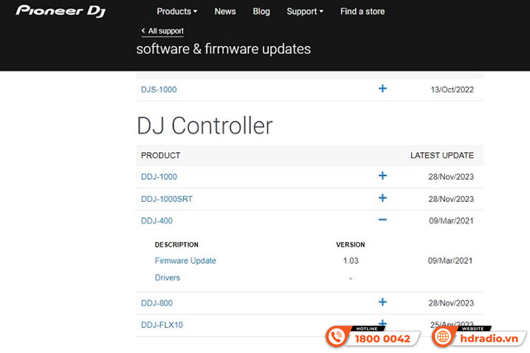This screenshot has height=353, width=530.
Task: Collapse the DDJ-400 row with minus icon
Action: tap(382, 220)
